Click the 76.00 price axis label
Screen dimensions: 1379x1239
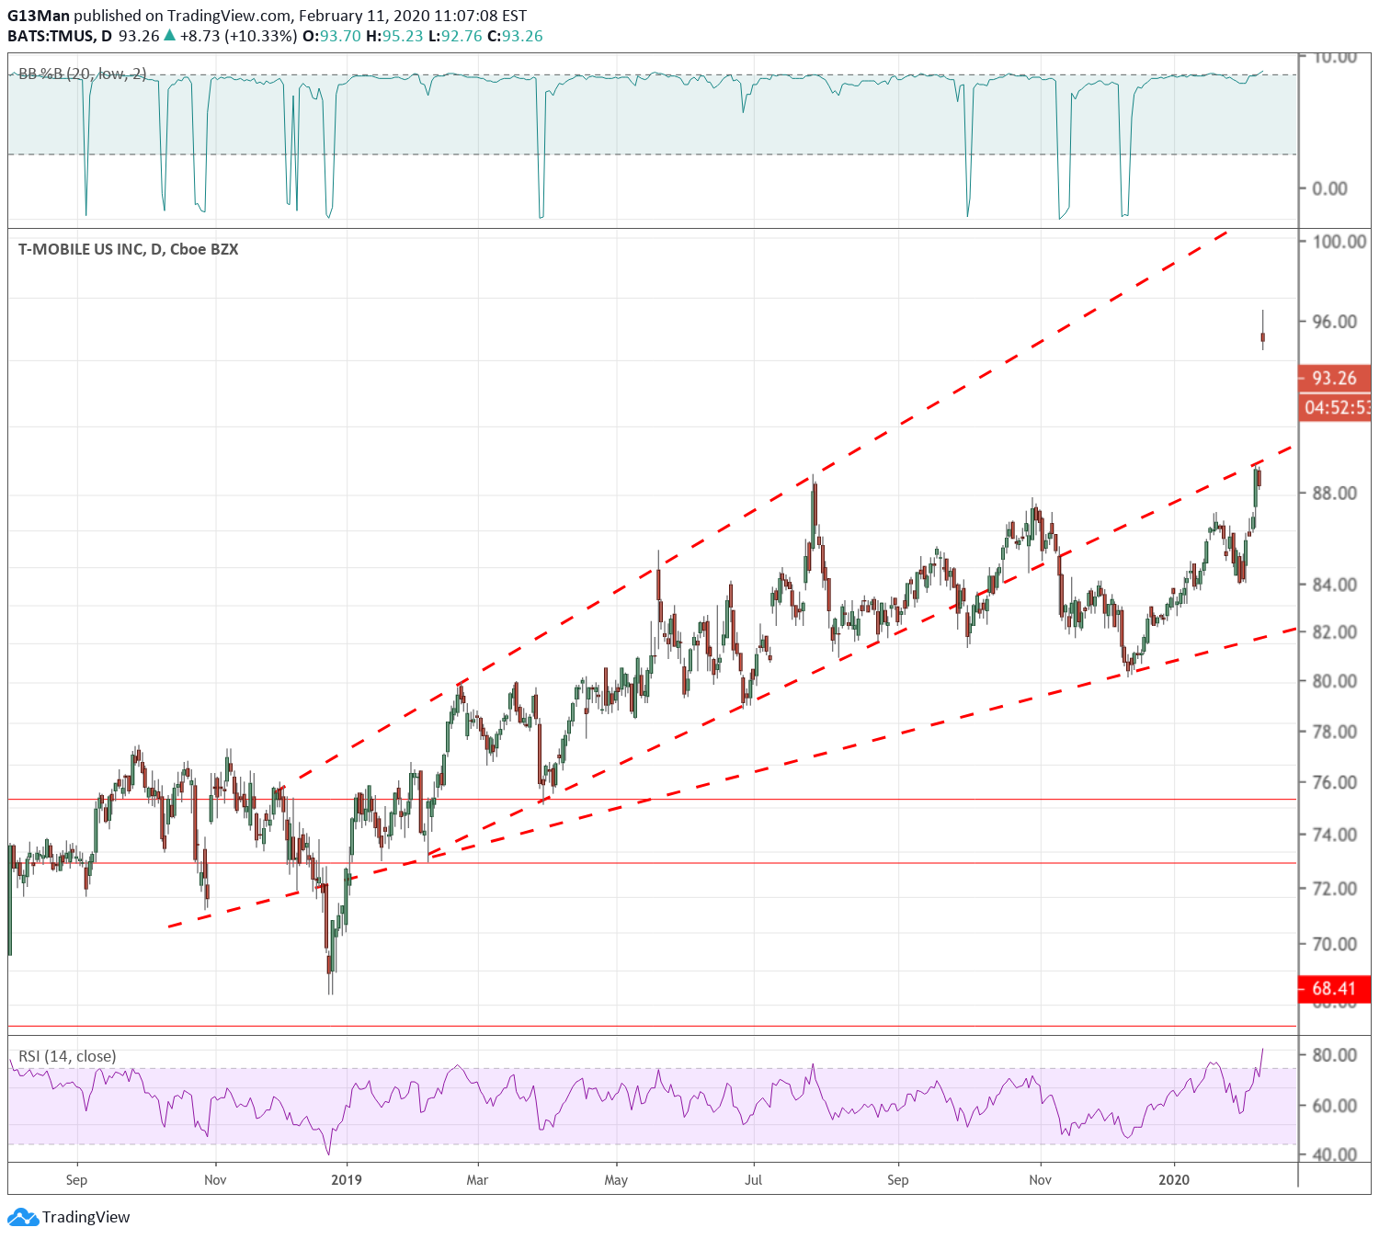1335,782
